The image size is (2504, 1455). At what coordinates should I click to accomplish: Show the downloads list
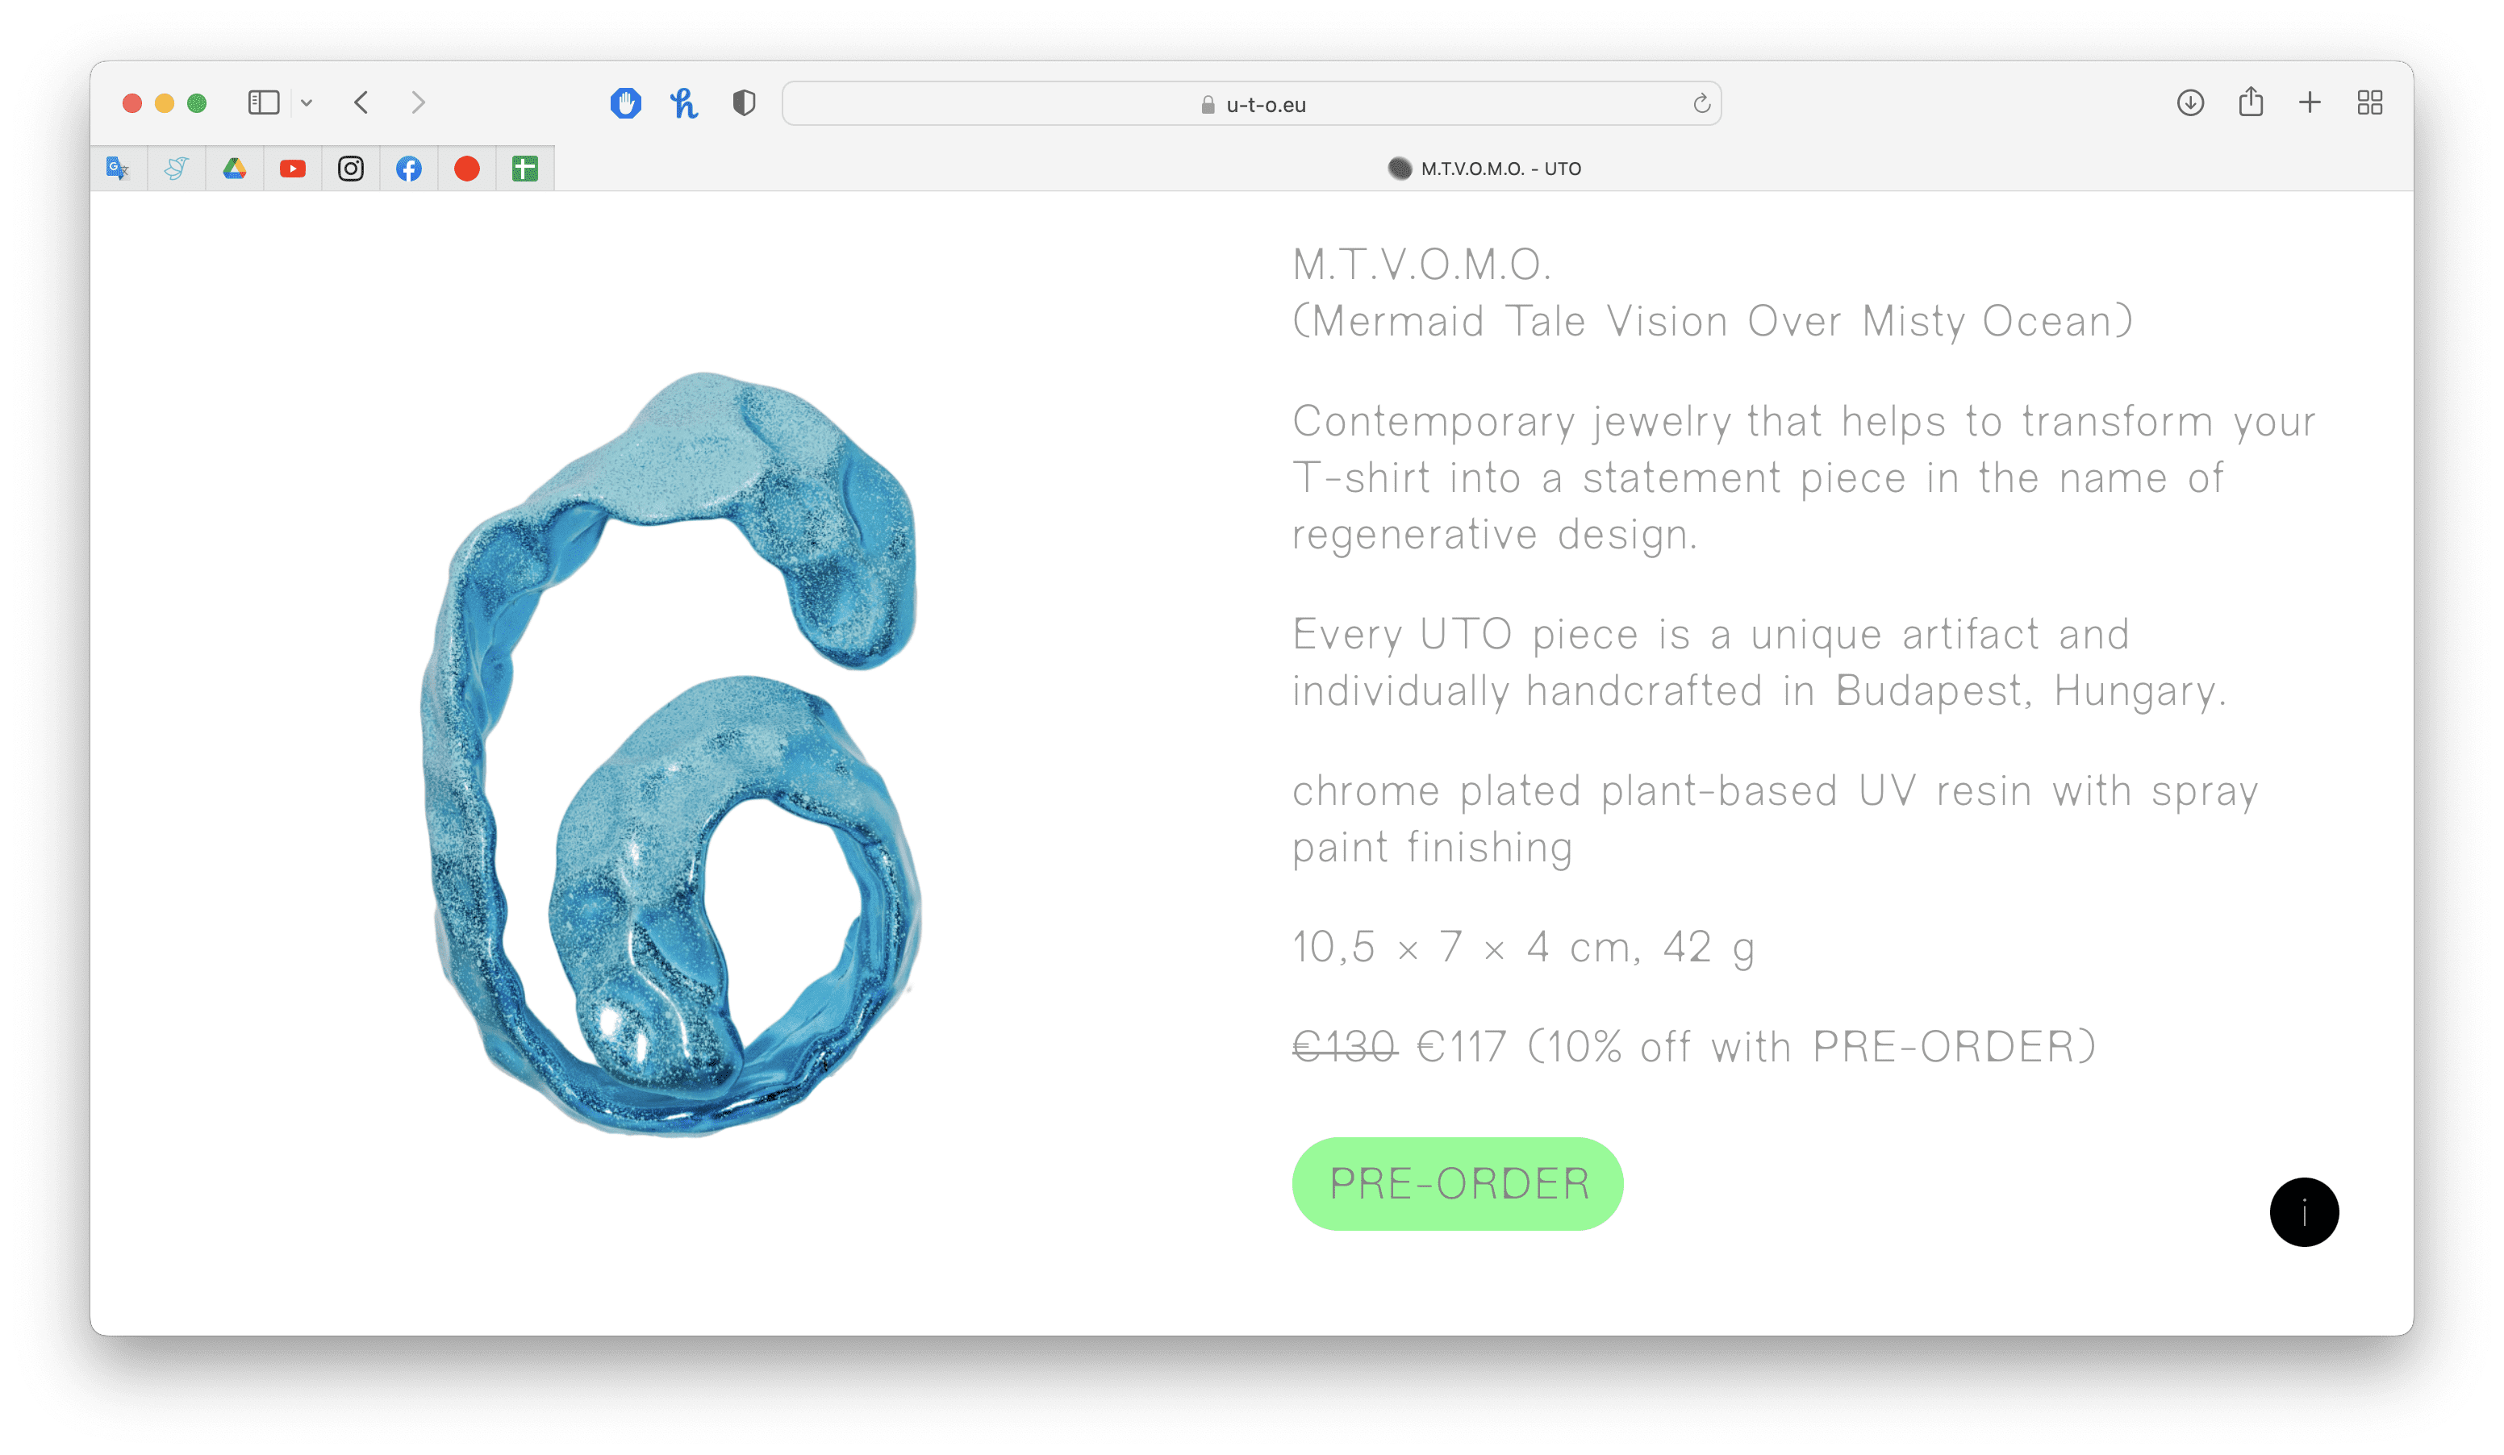(x=2190, y=102)
